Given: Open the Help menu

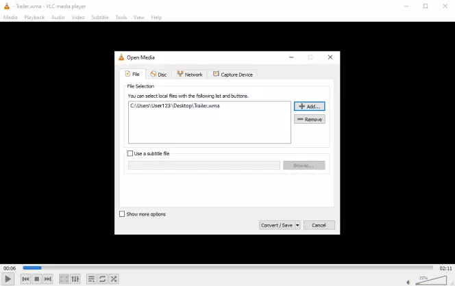Looking at the screenshot, I should click(x=156, y=17).
